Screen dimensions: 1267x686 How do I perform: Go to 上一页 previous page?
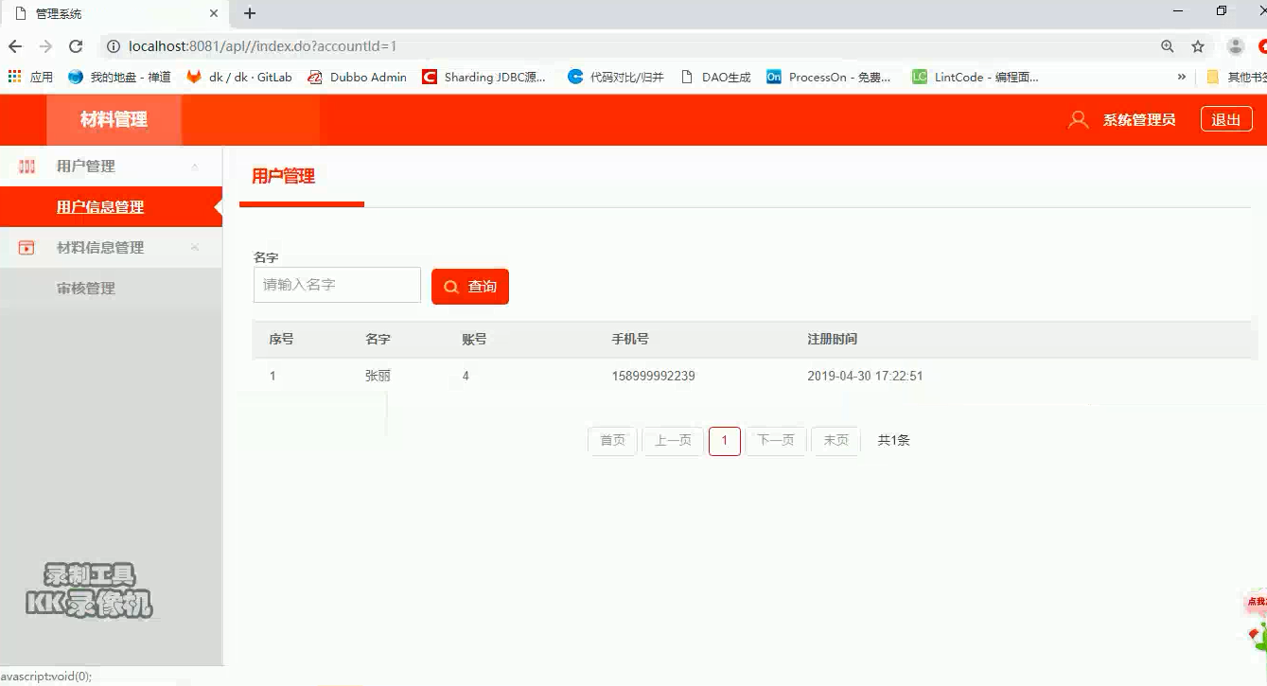click(674, 441)
